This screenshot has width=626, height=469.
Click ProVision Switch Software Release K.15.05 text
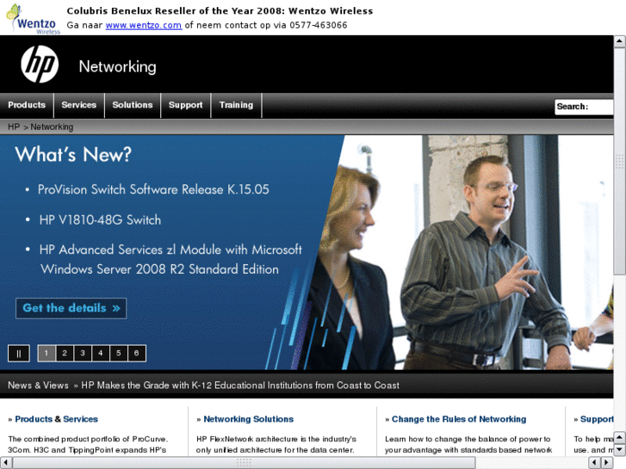click(x=153, y=189)
